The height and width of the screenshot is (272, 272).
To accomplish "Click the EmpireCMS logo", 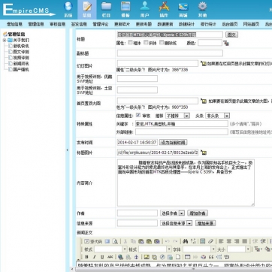I will point(29,10).
